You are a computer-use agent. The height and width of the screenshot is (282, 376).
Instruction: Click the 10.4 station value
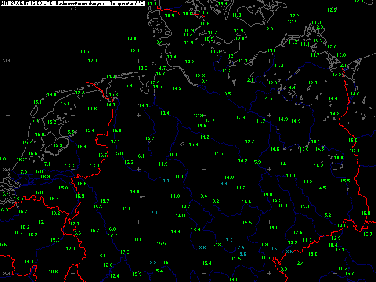(x=332, y=245)
